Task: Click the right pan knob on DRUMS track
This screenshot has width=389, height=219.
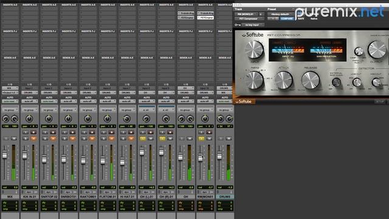Action: [x=229, y=119]
